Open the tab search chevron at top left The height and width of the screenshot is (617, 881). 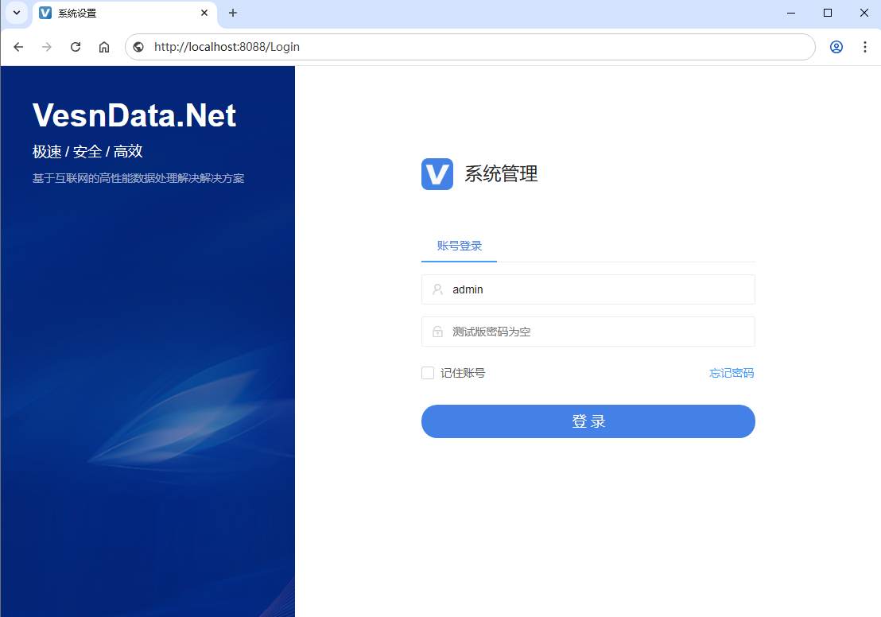click(x=16, y=13)
